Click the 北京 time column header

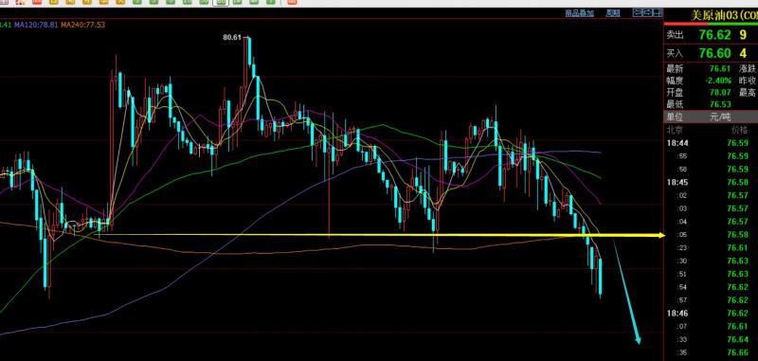coord(675,130)
